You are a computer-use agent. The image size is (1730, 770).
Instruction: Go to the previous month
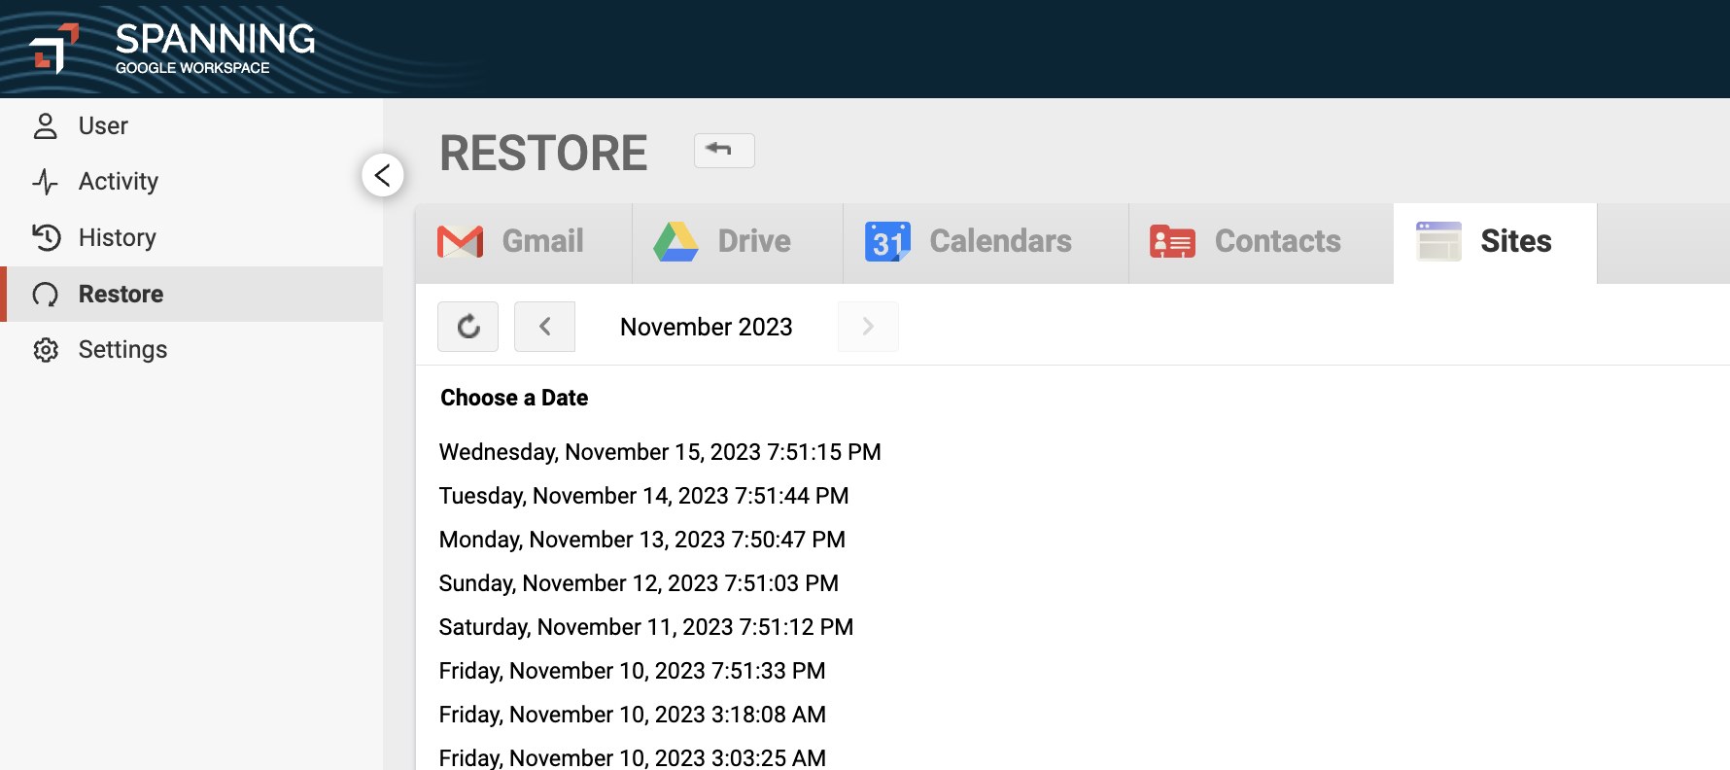[544, 327]
